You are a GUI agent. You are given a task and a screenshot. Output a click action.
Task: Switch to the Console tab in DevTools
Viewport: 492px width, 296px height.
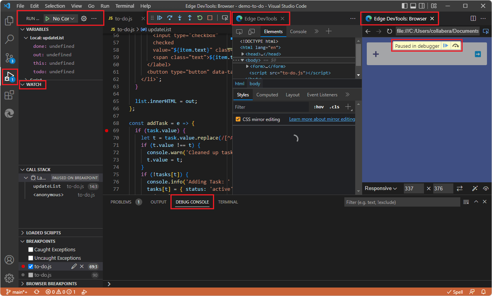click(x=298, y=31)
